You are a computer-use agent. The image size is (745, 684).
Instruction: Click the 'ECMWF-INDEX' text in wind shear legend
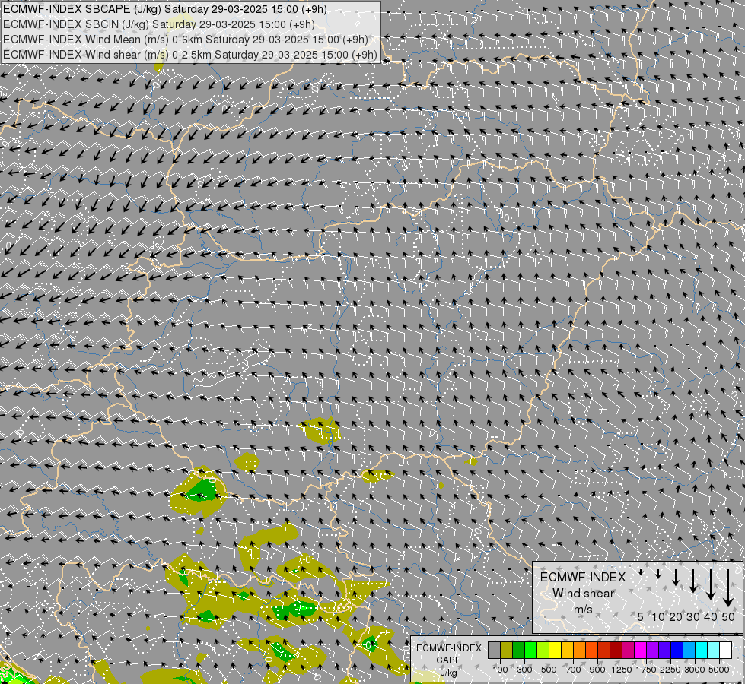click(583, 577)
